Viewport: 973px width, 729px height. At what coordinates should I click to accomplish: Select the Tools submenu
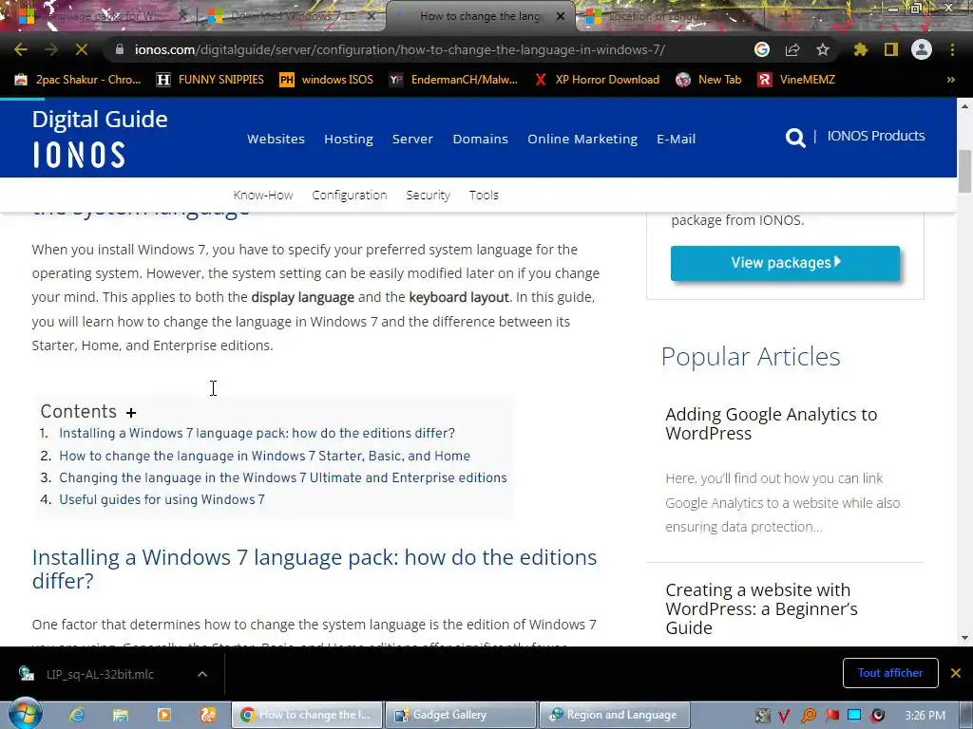pos(484,195)
